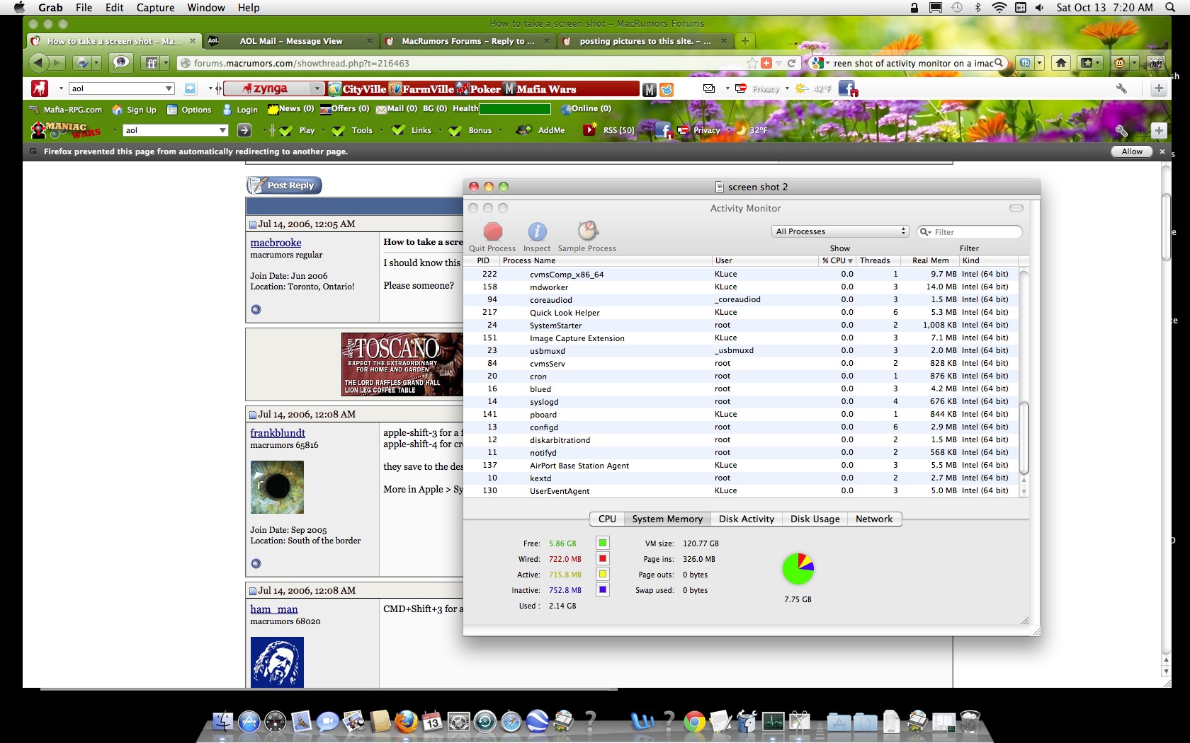Switch to the Disk Activity tab
The width and height of the screenshot is (1190, 743).
747,519
